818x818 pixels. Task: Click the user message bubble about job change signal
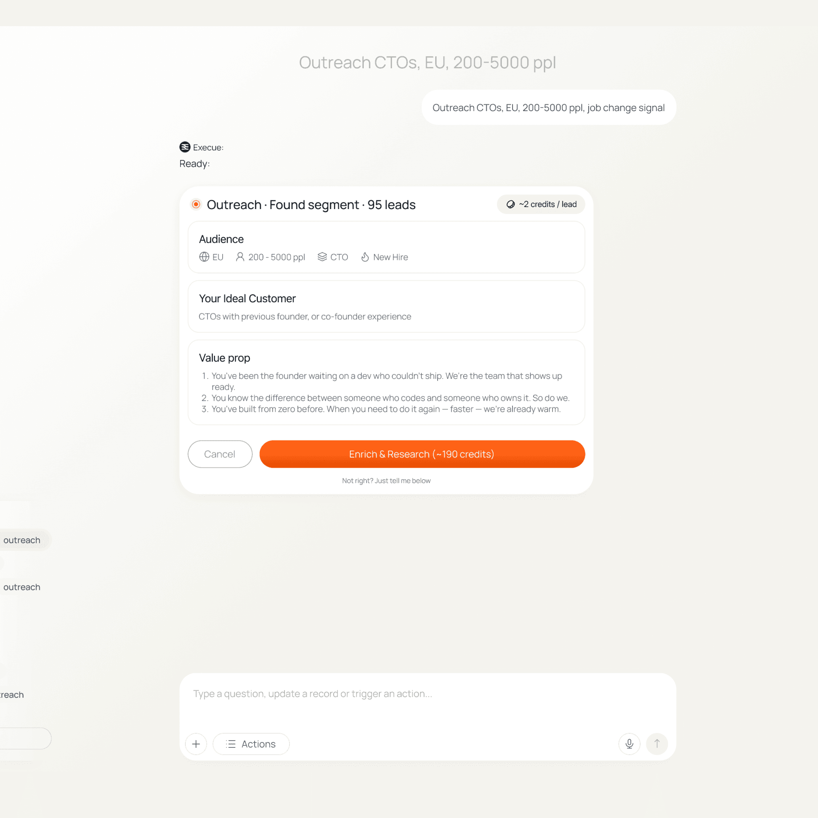[548, 108]
